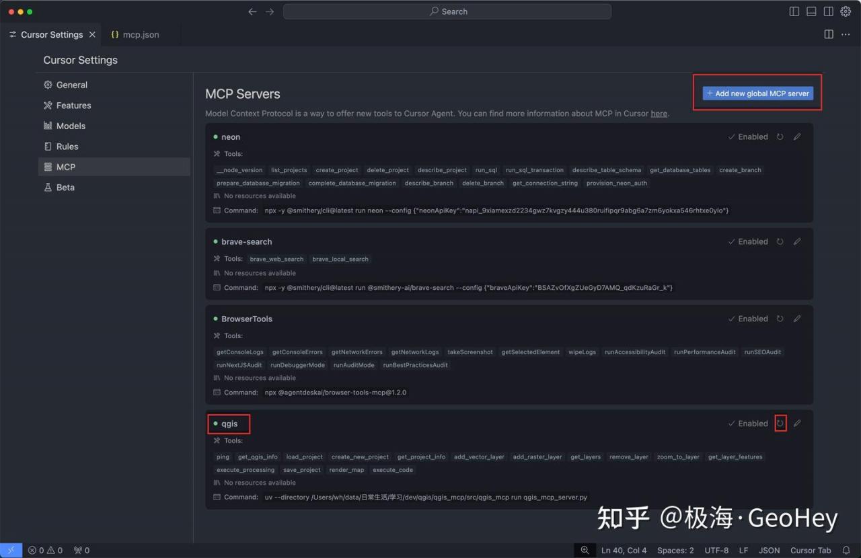The width and height of the screenshot is (861, 558).
Task: Select MCP settings section
Action: coord(114,167)
